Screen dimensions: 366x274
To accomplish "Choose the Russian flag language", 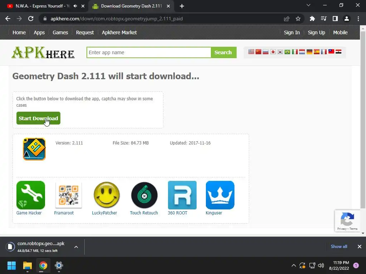I will (266, 52).
